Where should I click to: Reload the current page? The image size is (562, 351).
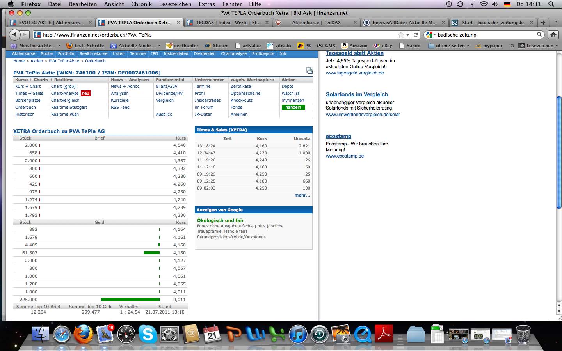(x=416, y=35)
